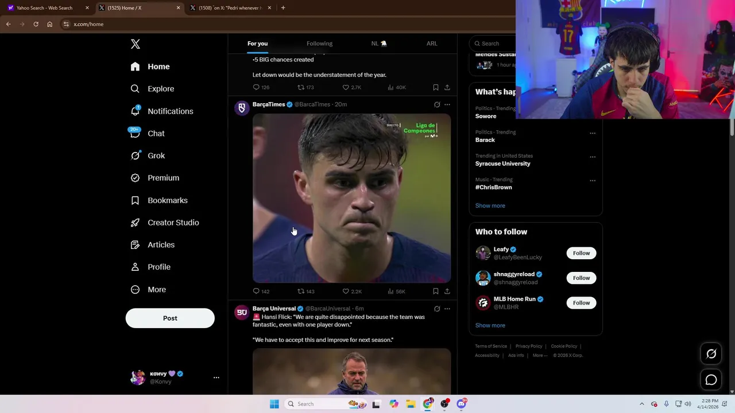Click the browser address bar
The height and width of the screenshot is (413, 735).
click(x=287, y=24)
